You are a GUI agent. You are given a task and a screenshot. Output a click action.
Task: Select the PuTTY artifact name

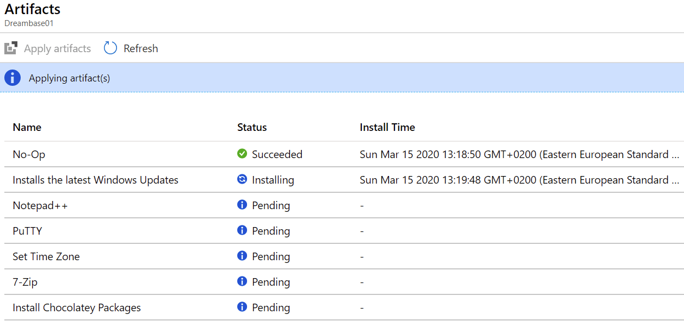coord(27,231)
